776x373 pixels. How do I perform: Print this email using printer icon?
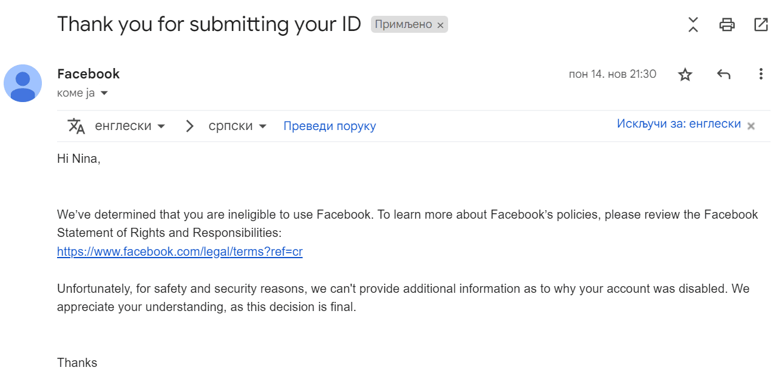(727, 25)
